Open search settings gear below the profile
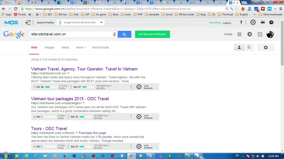 (266, 48)
